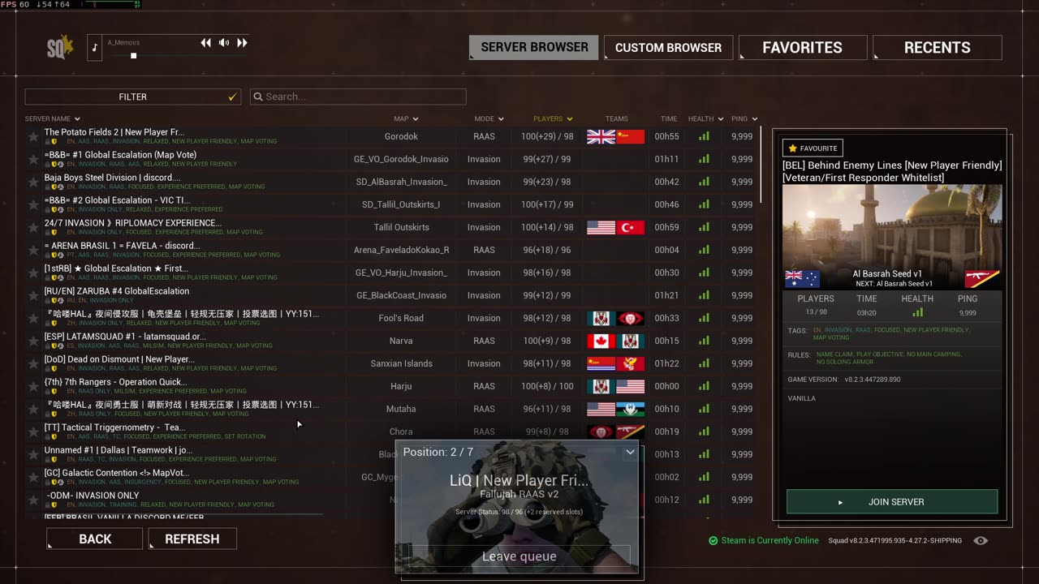This screenshot has height=584, width=1039.
Task: Favorite Baja Boys Steel Division star
Action: pos(33,182)
